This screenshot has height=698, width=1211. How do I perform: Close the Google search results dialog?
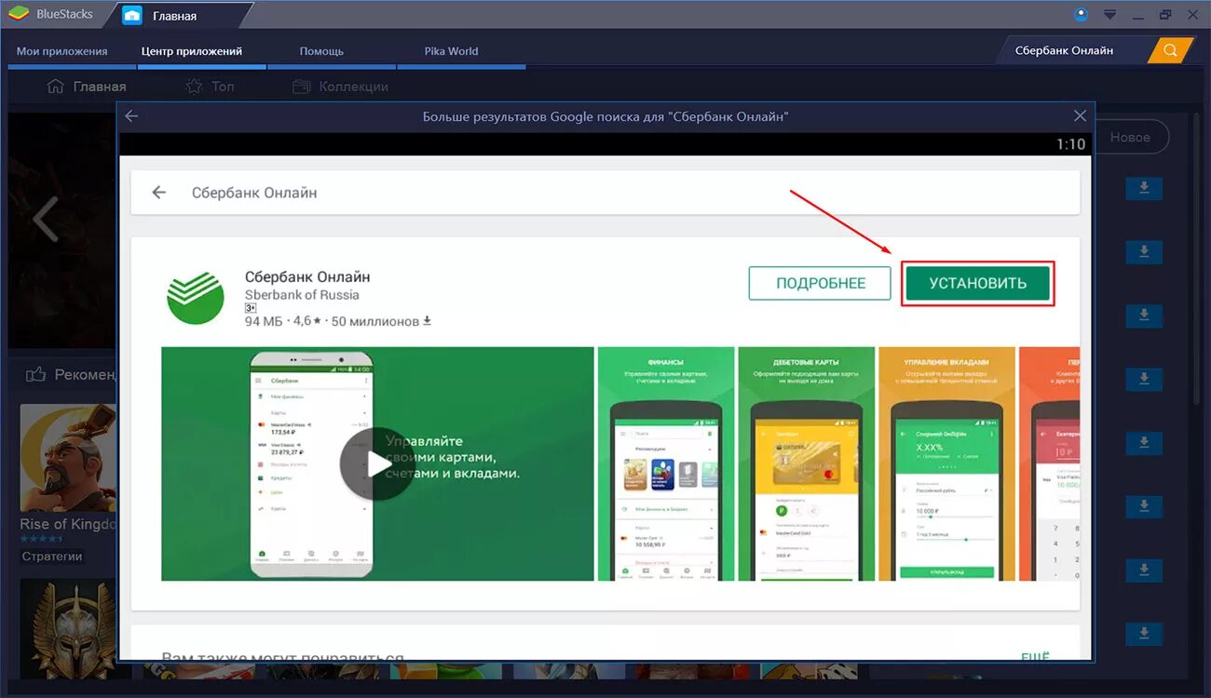click(x=1080, y=116)
